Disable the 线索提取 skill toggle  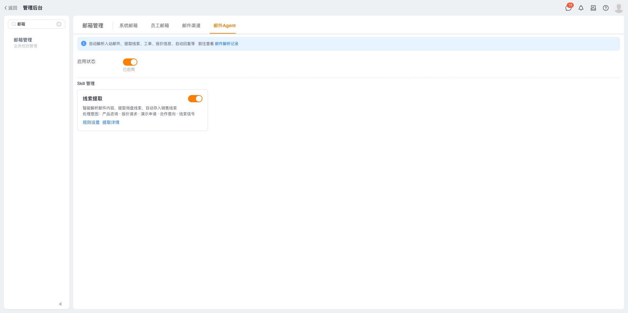click(x=195, y=99)
